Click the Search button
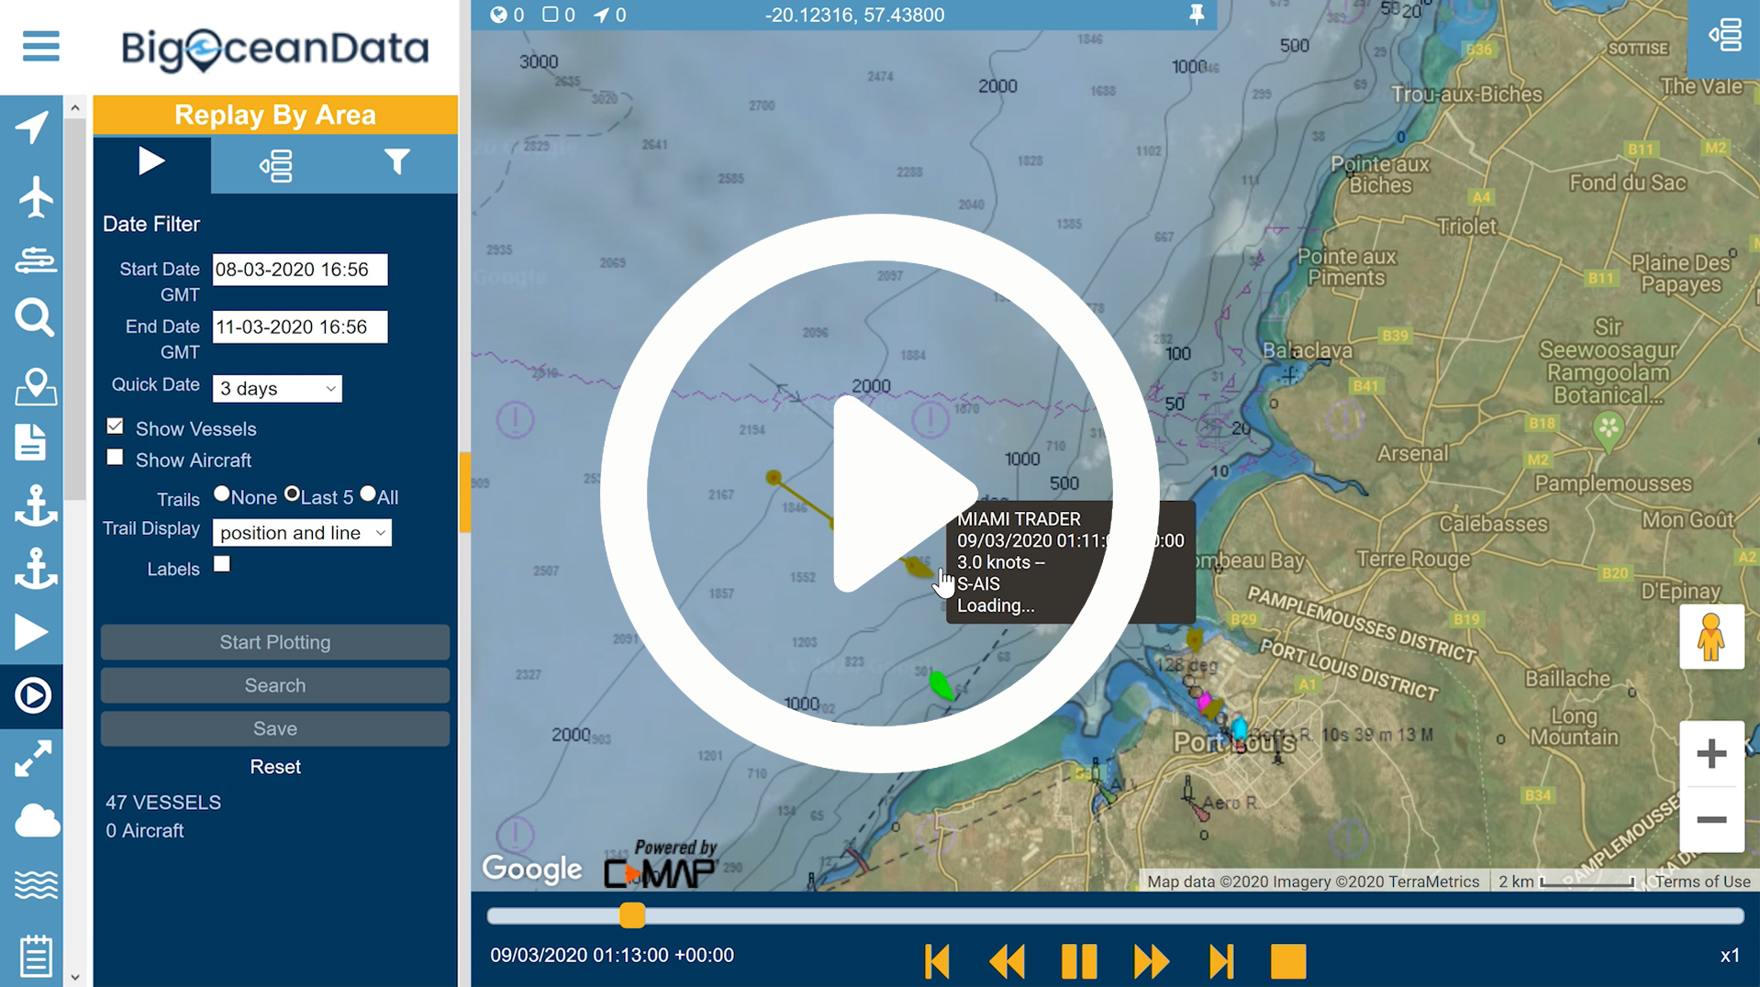Viewport: 1760px width, 987px height. click(275, 685)
